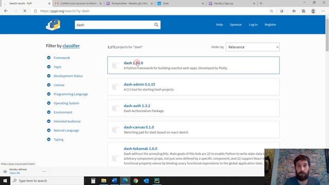Open Outlook from taskbar

(146, 180)
